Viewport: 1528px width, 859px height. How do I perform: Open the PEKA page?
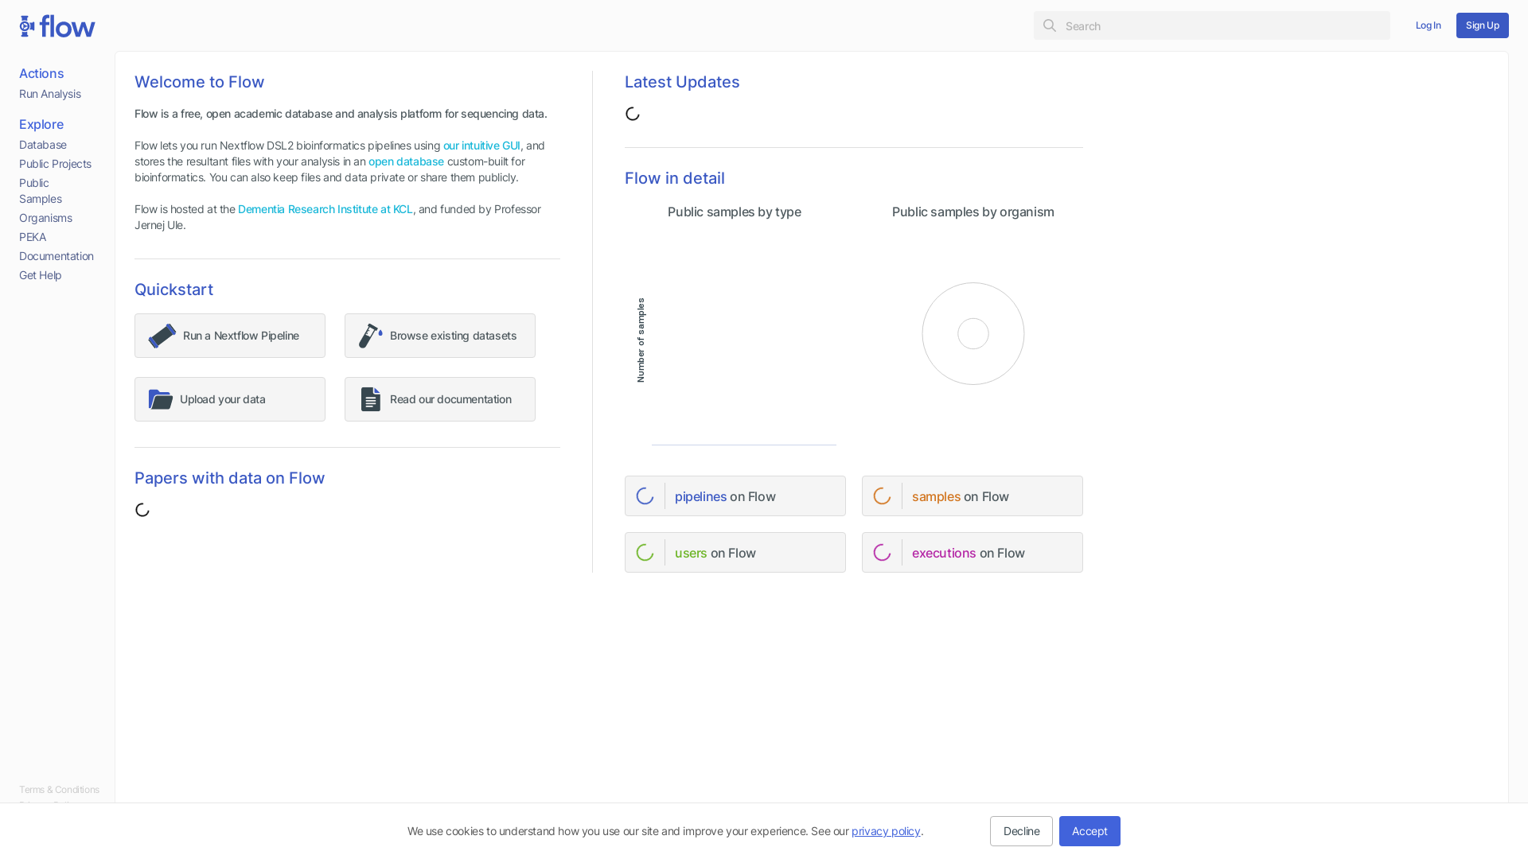point(33,237)
